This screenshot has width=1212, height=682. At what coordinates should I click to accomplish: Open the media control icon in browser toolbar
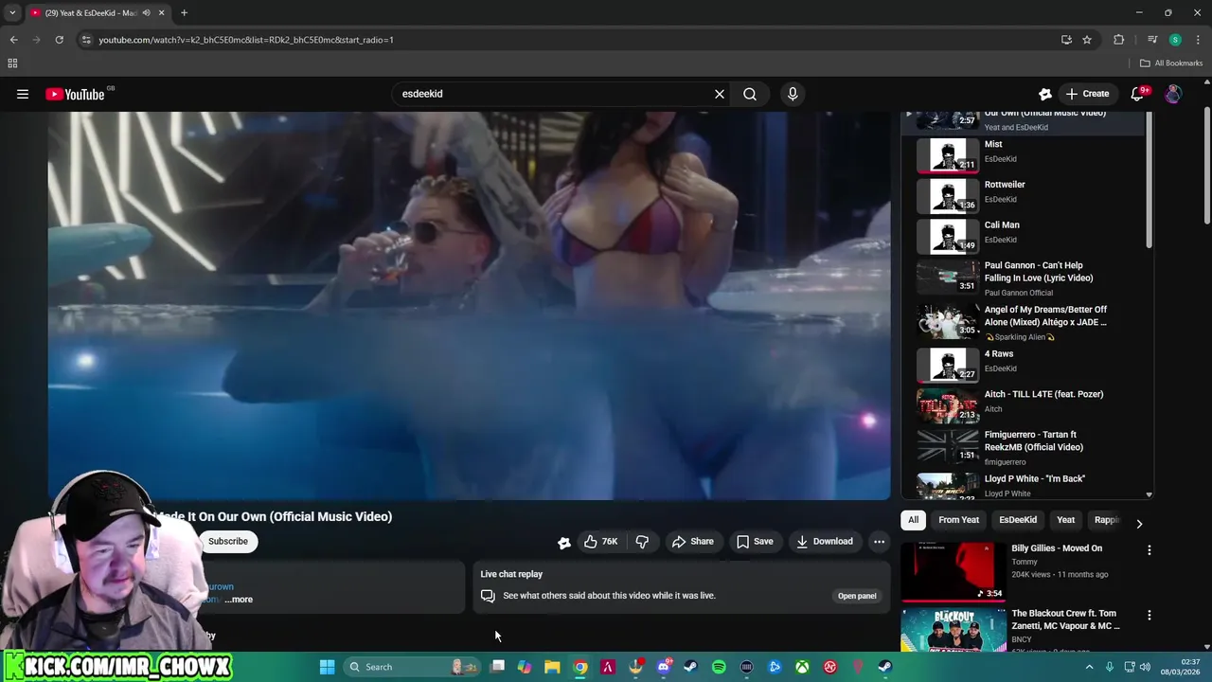[1151, 40]
